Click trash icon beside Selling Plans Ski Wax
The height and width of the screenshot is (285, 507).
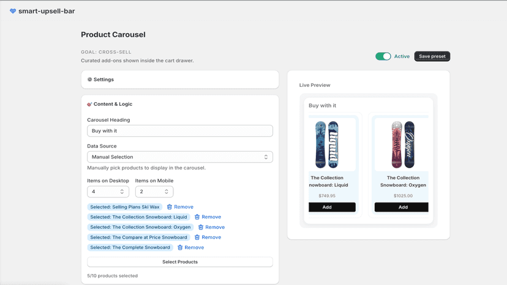(170, 207)
